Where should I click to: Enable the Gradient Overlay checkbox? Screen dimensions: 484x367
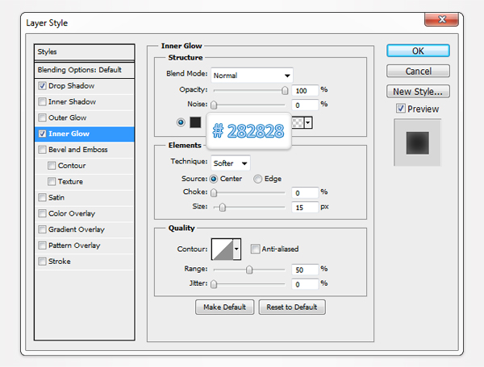[42, 229]
